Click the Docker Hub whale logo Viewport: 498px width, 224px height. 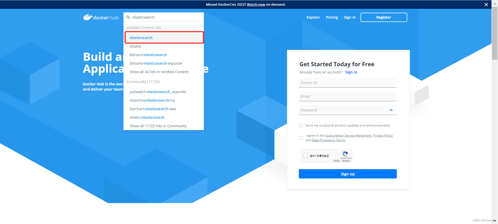(101, 17)
